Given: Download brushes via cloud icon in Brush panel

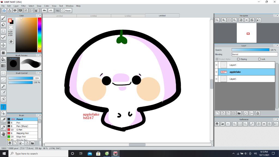Looking at the screenshot, I should [x=10, y=143].
